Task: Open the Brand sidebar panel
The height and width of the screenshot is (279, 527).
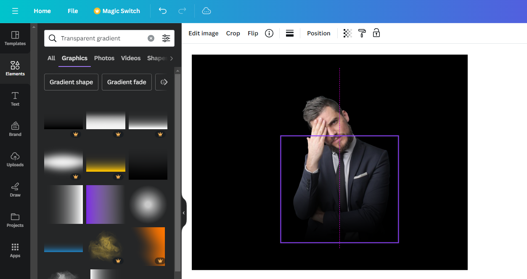Action: [x=15, y=129]
